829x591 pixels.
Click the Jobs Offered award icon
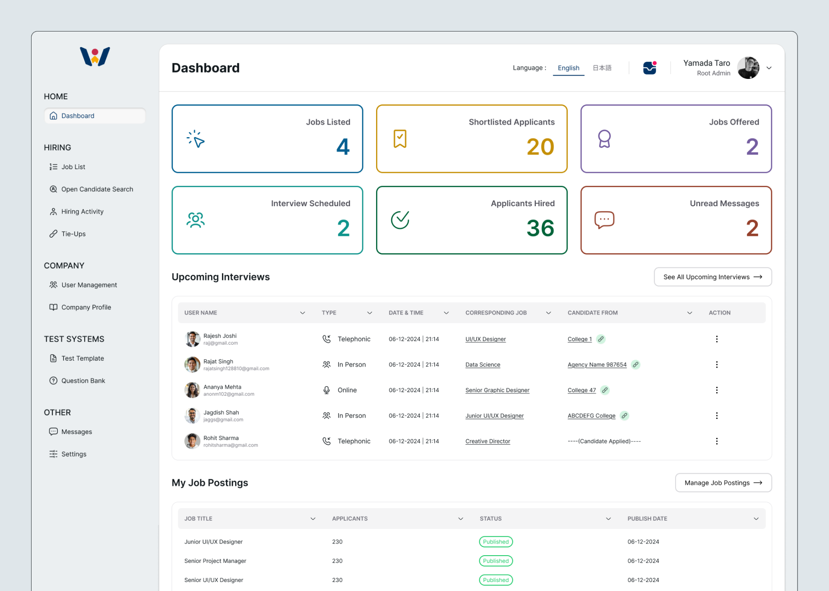tap(604, 139)
